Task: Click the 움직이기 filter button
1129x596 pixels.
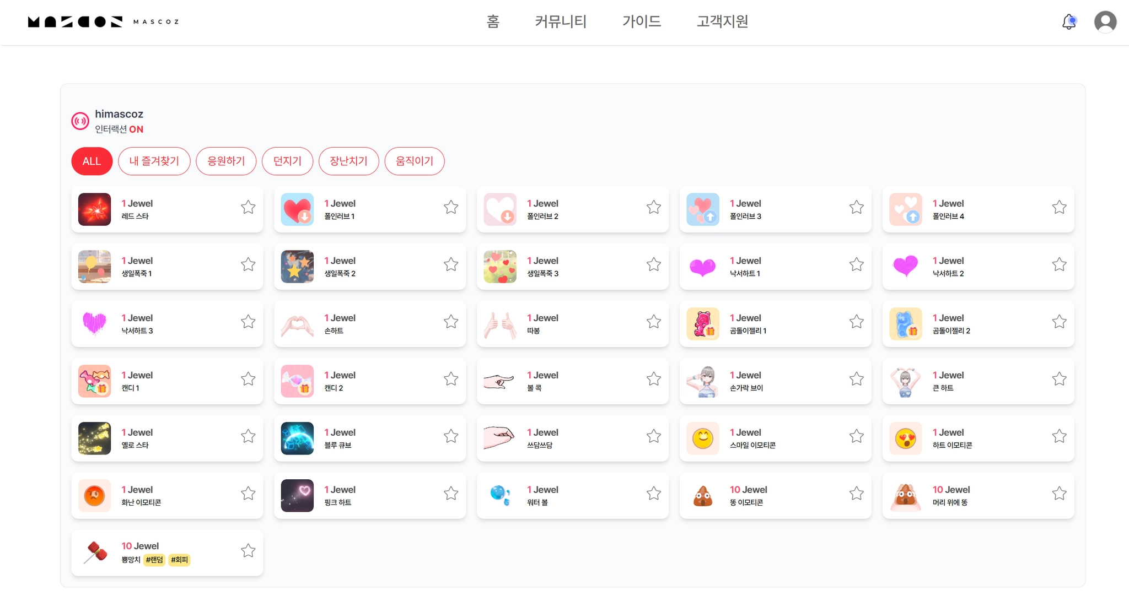Action: tap(414, 161)
